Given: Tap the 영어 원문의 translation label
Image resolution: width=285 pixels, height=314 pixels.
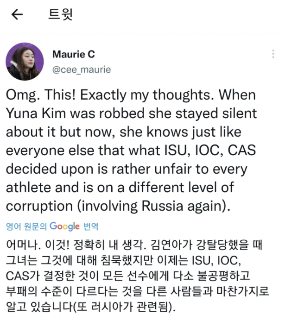Looking at the screenshot, I should (x=26, y=227).
